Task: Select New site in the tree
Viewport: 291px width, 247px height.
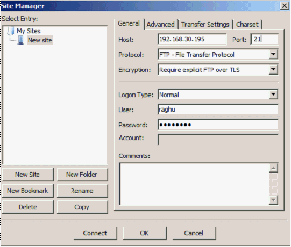Action: point(40,40)
